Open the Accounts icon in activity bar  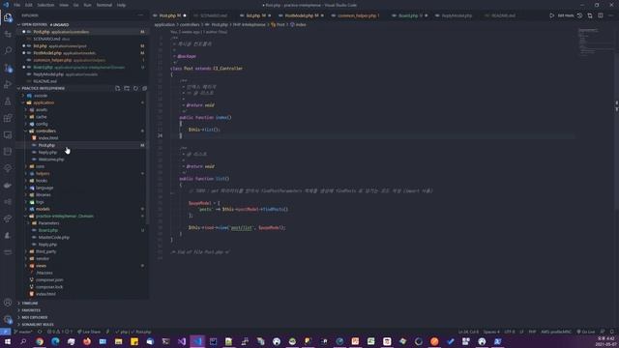click(x=8, y=303)
